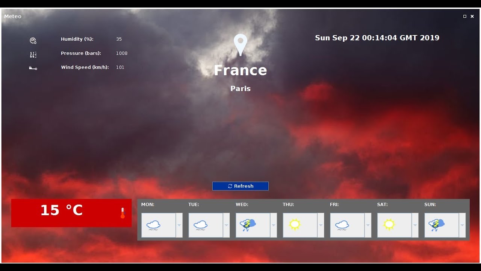Screen dimensions: 481x271
Task: Click the Humidity (%) label
Action: click(x=77, y=39)
